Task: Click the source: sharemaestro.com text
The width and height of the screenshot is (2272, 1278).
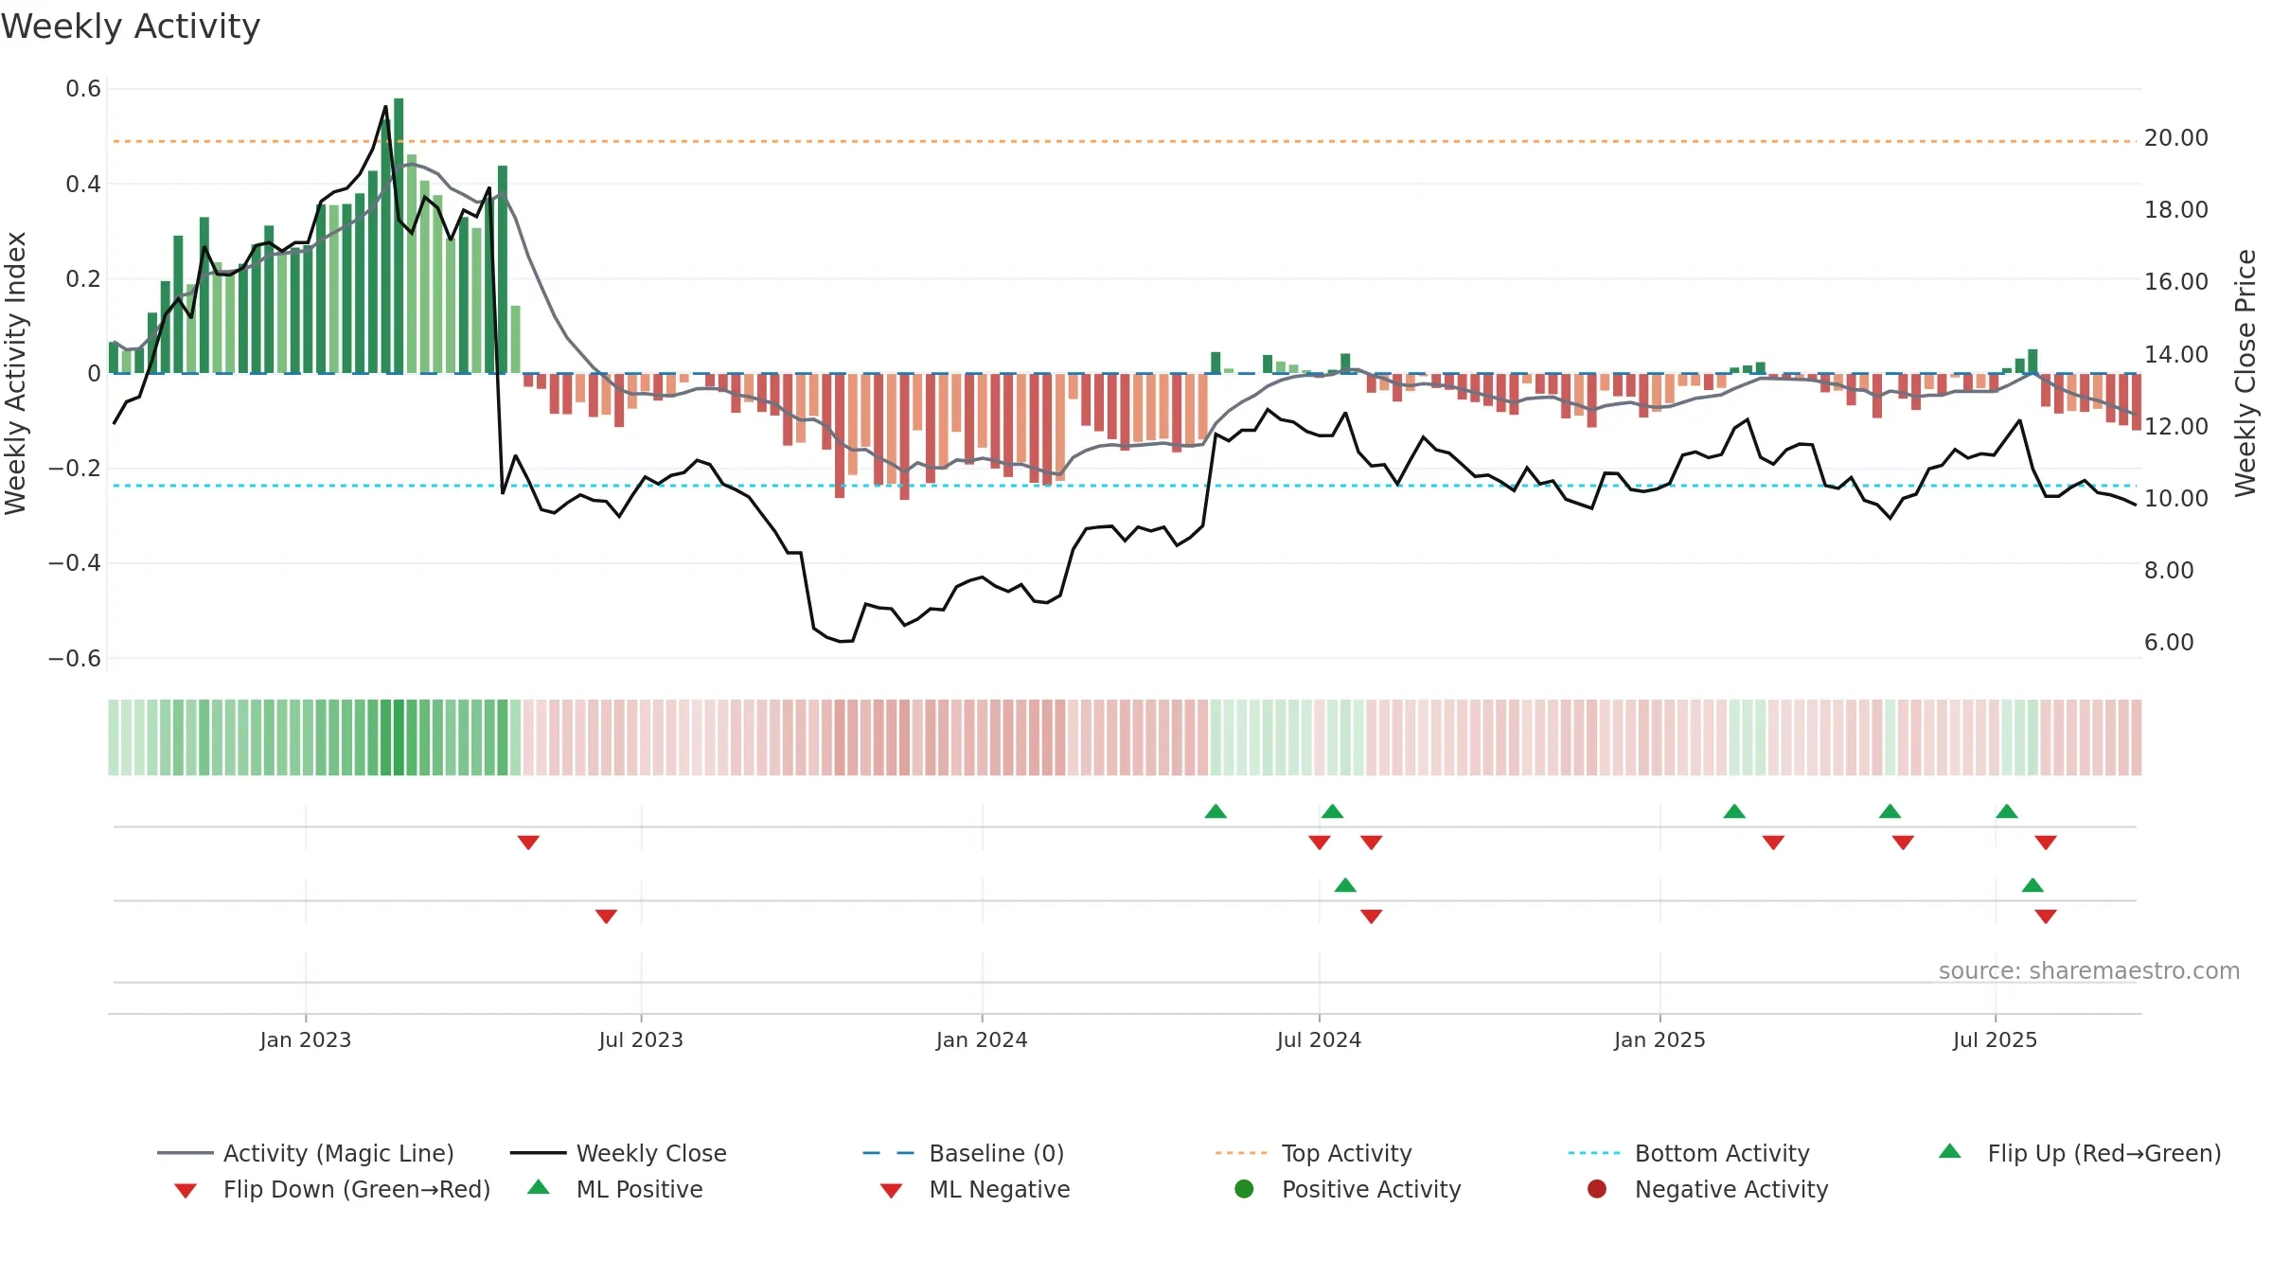Action: [2089, 971]
